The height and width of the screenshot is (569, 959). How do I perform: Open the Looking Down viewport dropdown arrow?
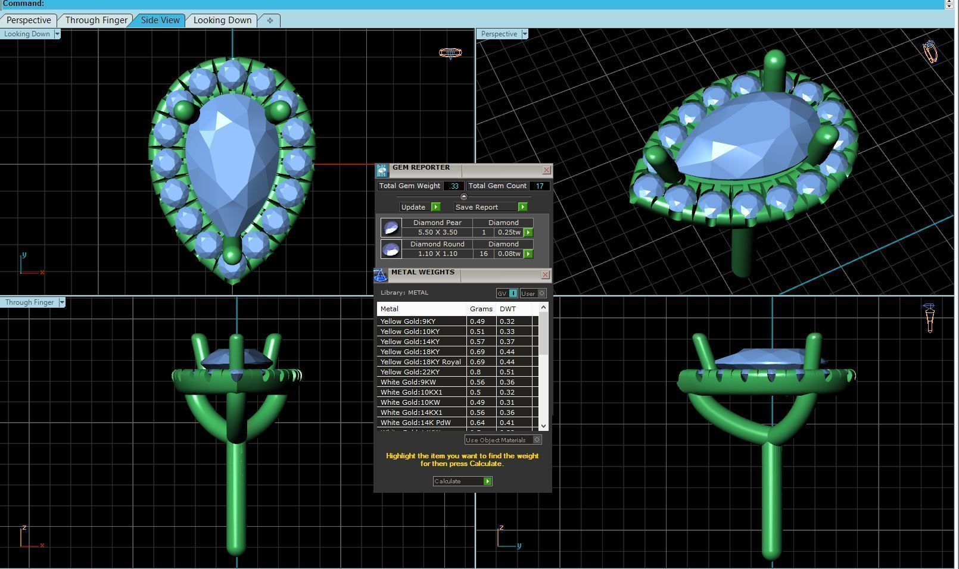tap(57, 34)
